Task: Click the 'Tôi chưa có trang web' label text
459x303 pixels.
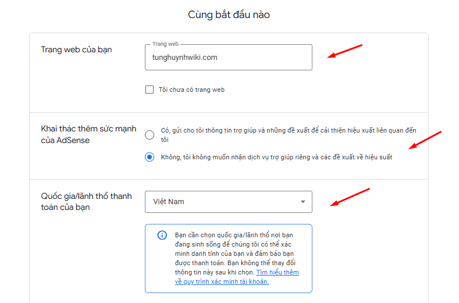Action: 192,90
